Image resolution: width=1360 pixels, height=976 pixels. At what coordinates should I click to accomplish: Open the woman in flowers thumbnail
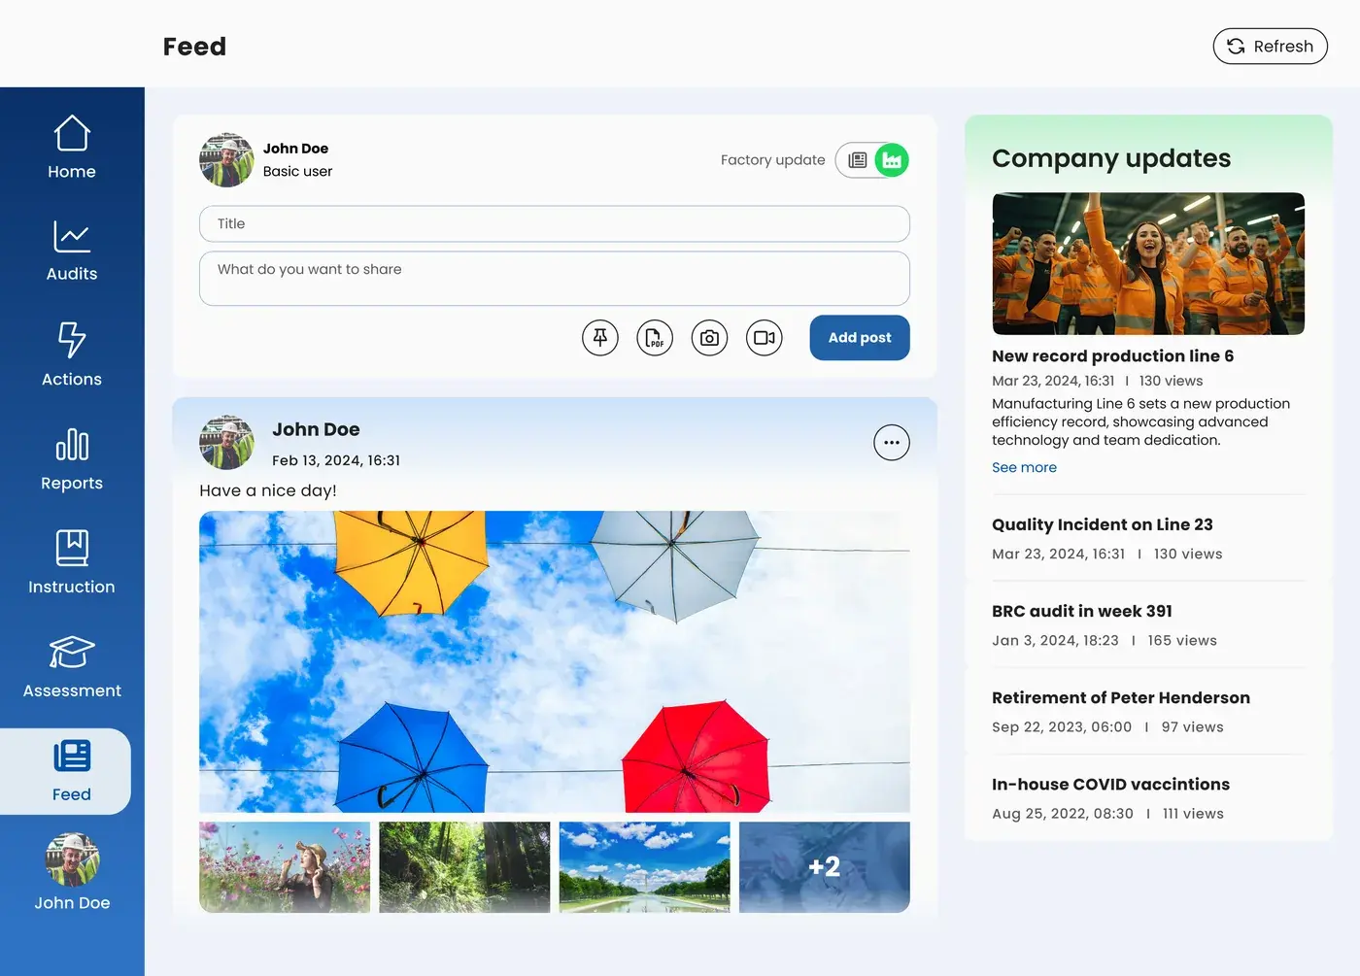[285, 867]
